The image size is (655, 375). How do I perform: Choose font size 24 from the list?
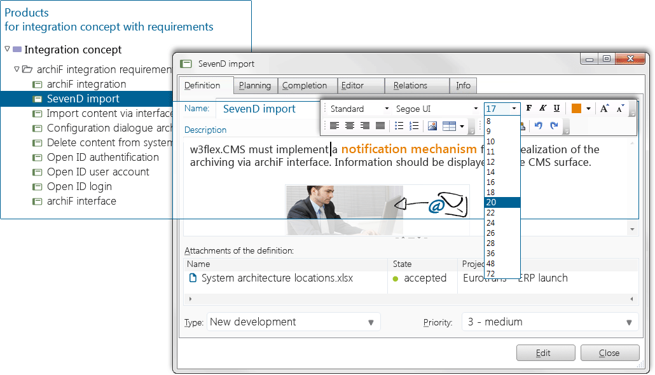pos(502,222)
